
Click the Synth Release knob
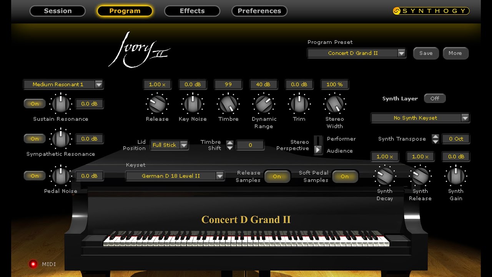point(420,176)
